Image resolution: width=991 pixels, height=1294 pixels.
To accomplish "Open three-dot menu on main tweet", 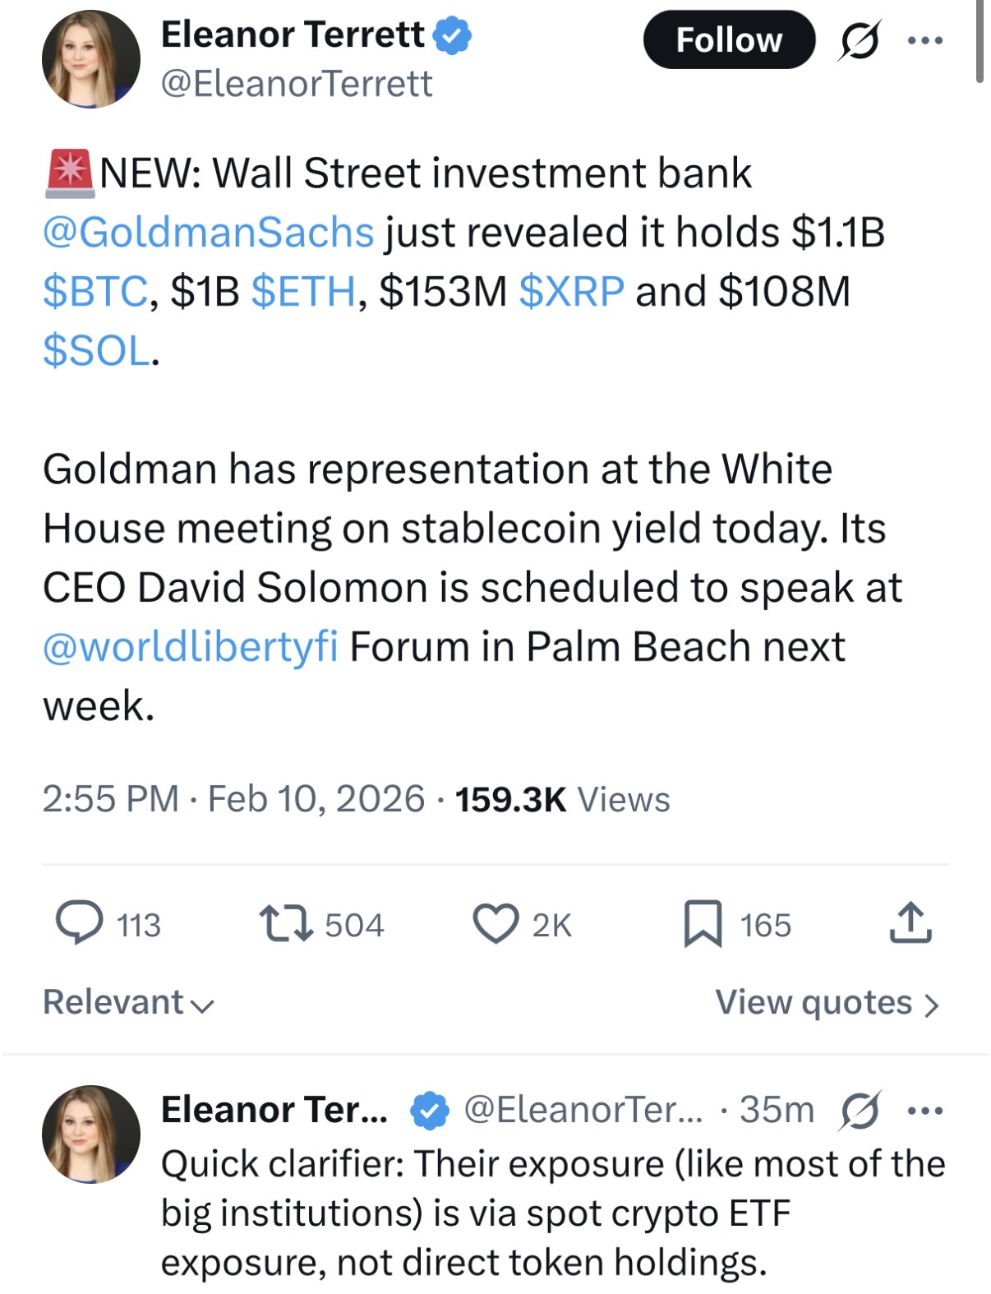I will (x=925, y=40).
